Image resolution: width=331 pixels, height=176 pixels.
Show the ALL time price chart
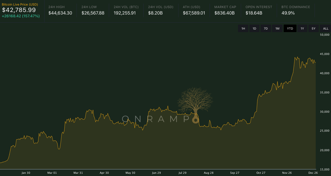point(325,28)
